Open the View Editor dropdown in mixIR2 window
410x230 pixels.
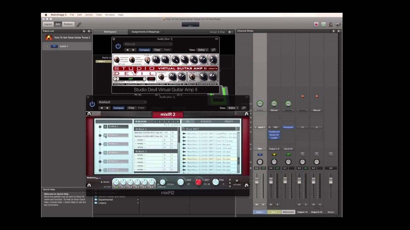click(x=233, y=108)
